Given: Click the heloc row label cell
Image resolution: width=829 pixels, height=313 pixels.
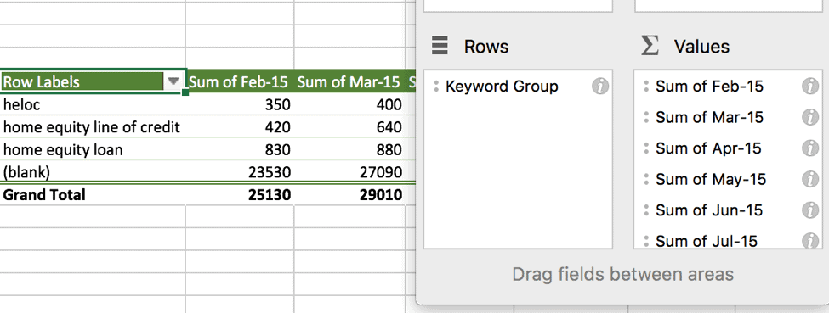Looking at the screenshot, I should click(93, 104).
